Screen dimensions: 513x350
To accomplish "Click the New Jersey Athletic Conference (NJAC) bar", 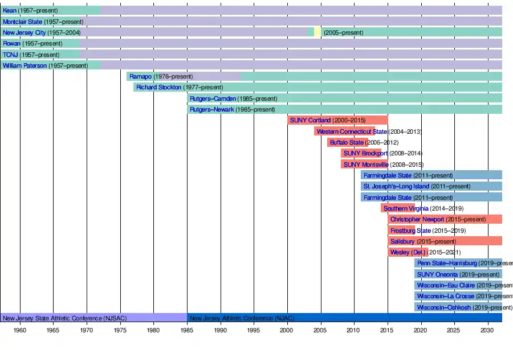I will click(344, 318).
